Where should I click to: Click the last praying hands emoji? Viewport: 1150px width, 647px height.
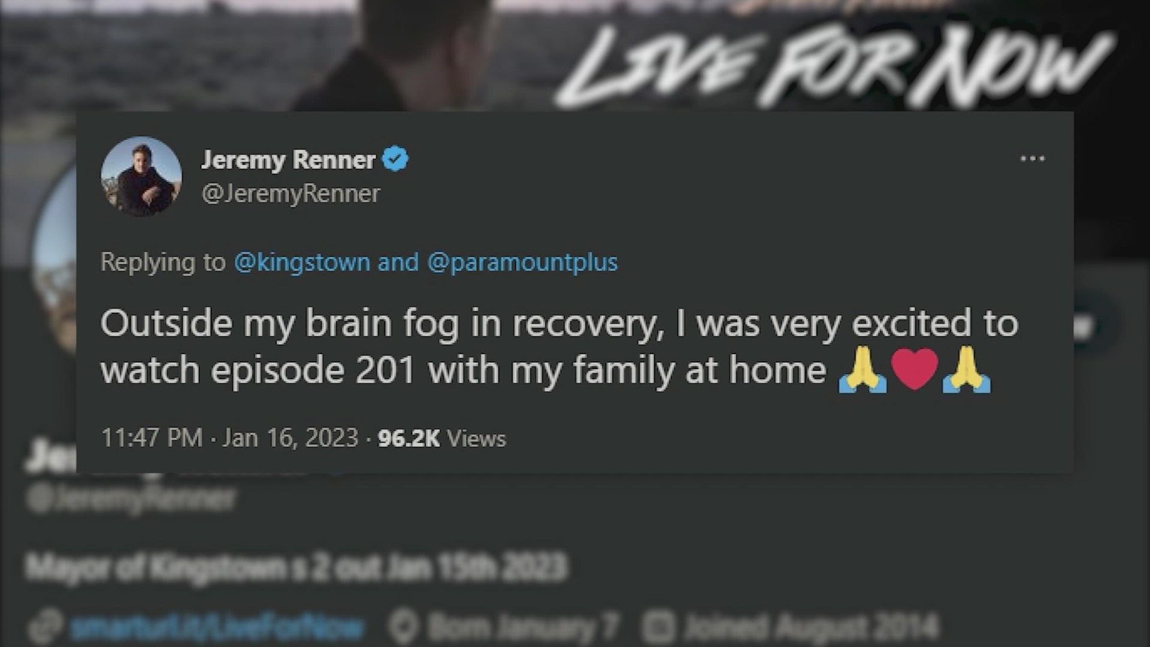pos(967,371)
